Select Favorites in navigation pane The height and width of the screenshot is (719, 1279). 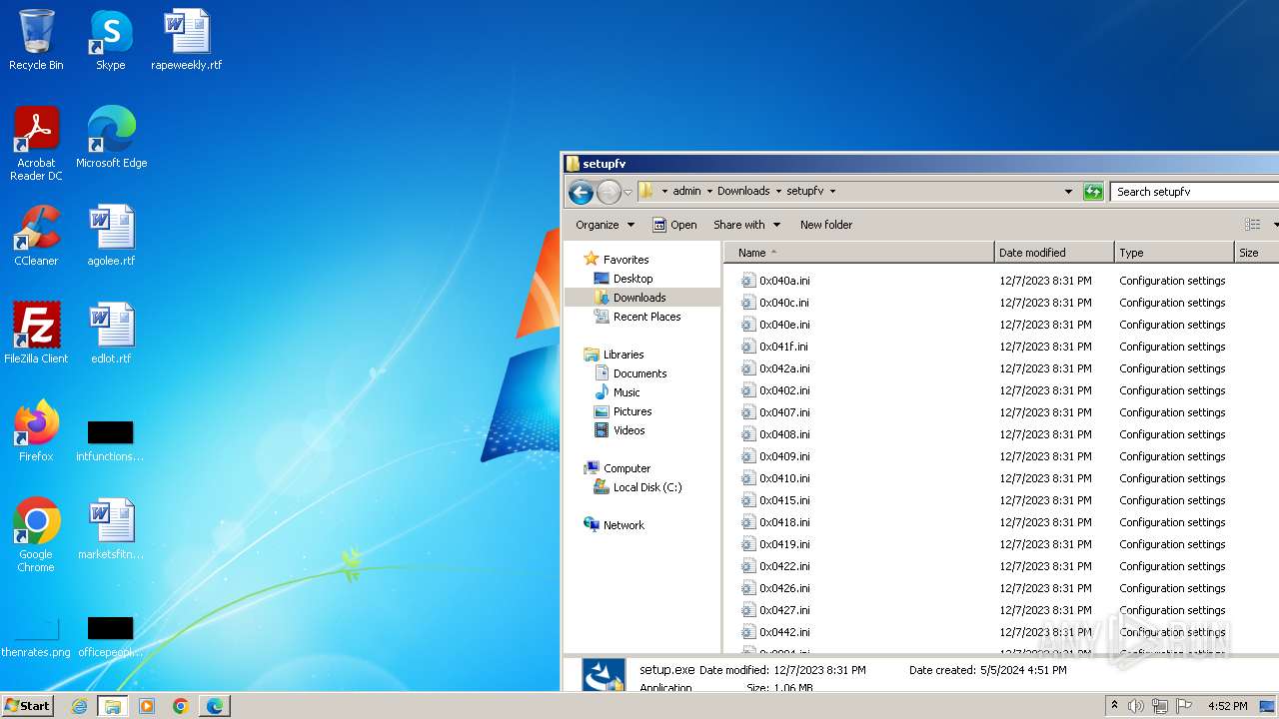pyautogui.click(x=617, y=260)
